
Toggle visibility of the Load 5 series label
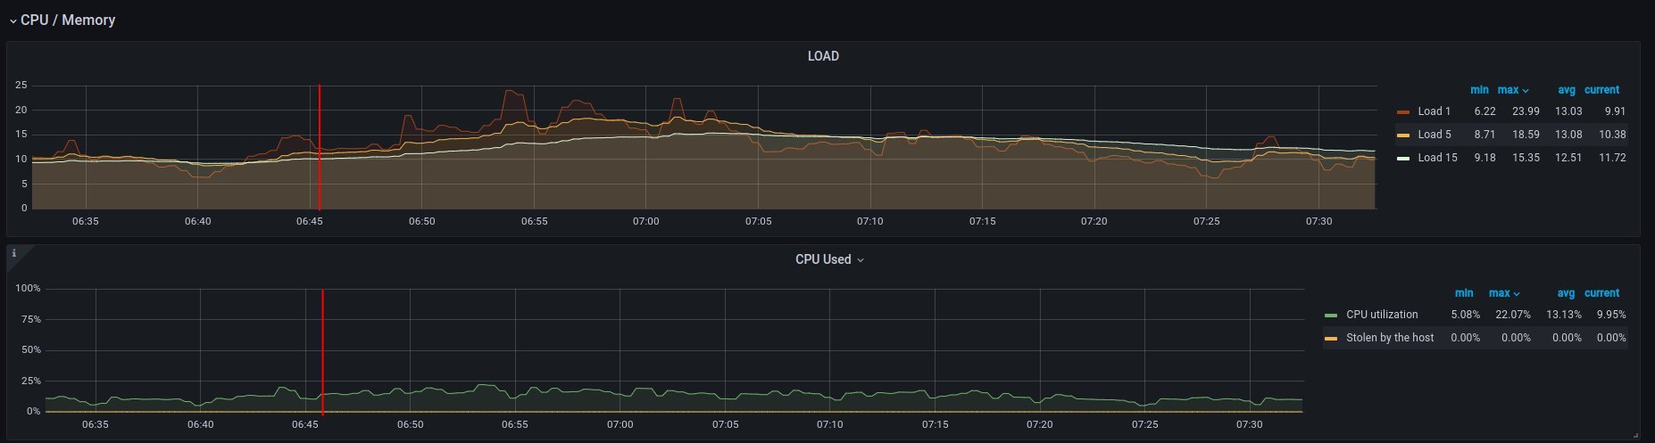pos(1434,135)
